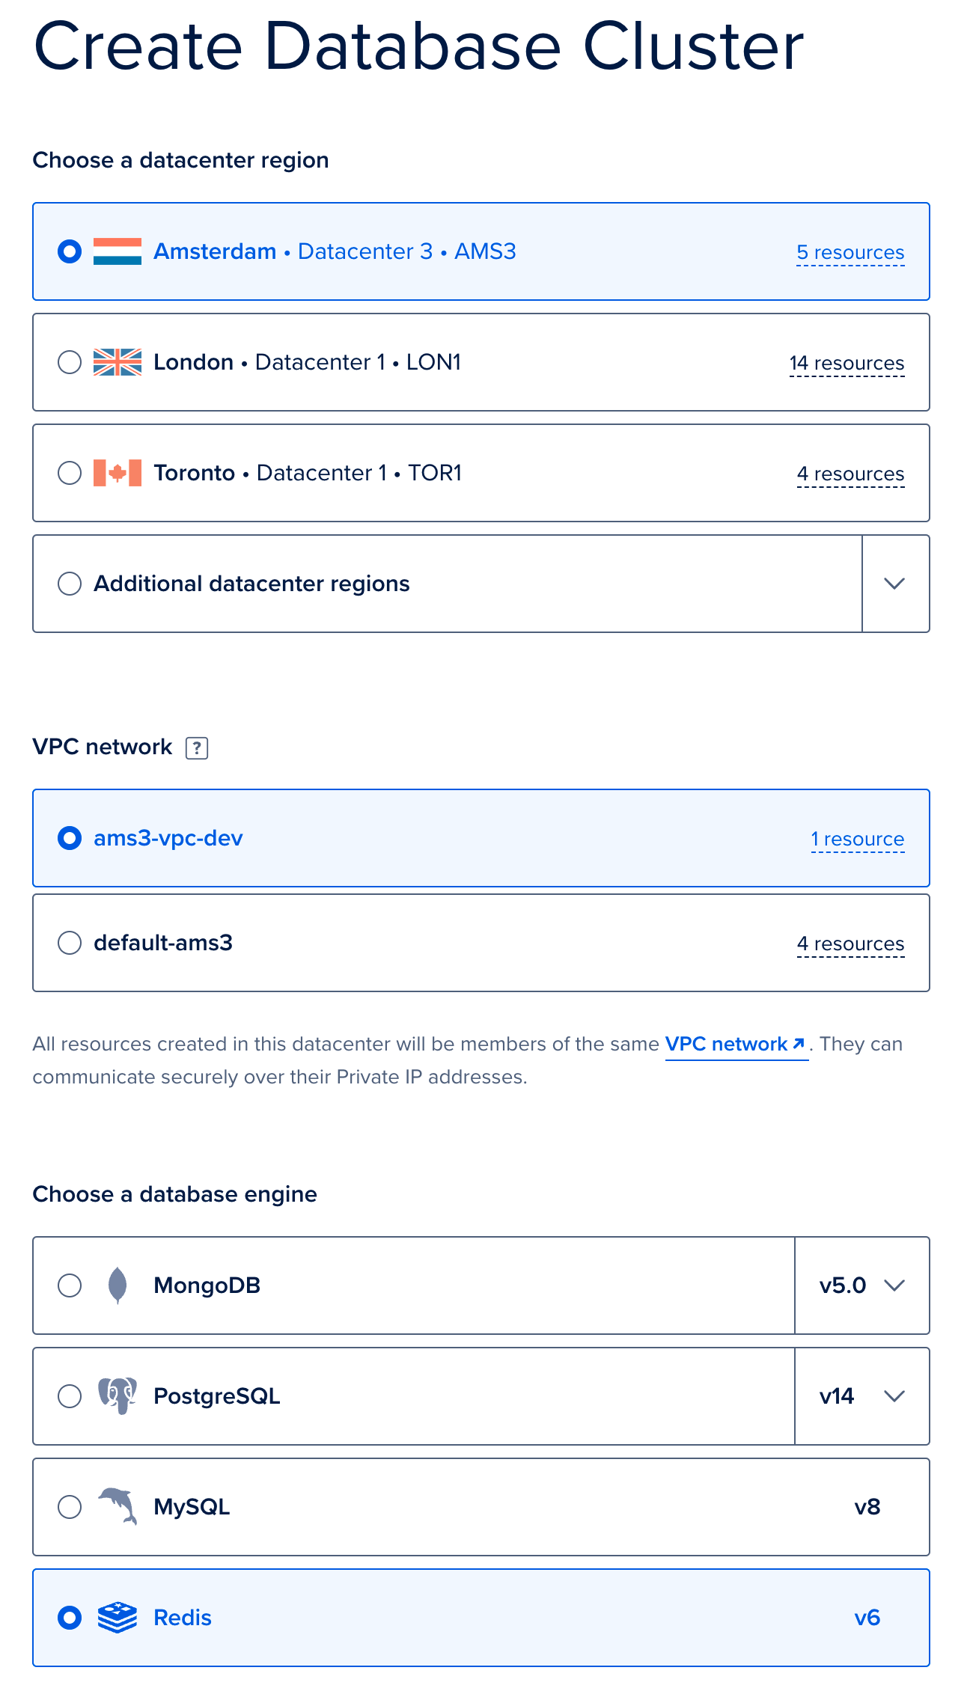Open MongoDB v5.0 version dropdown

[862, 1285]
